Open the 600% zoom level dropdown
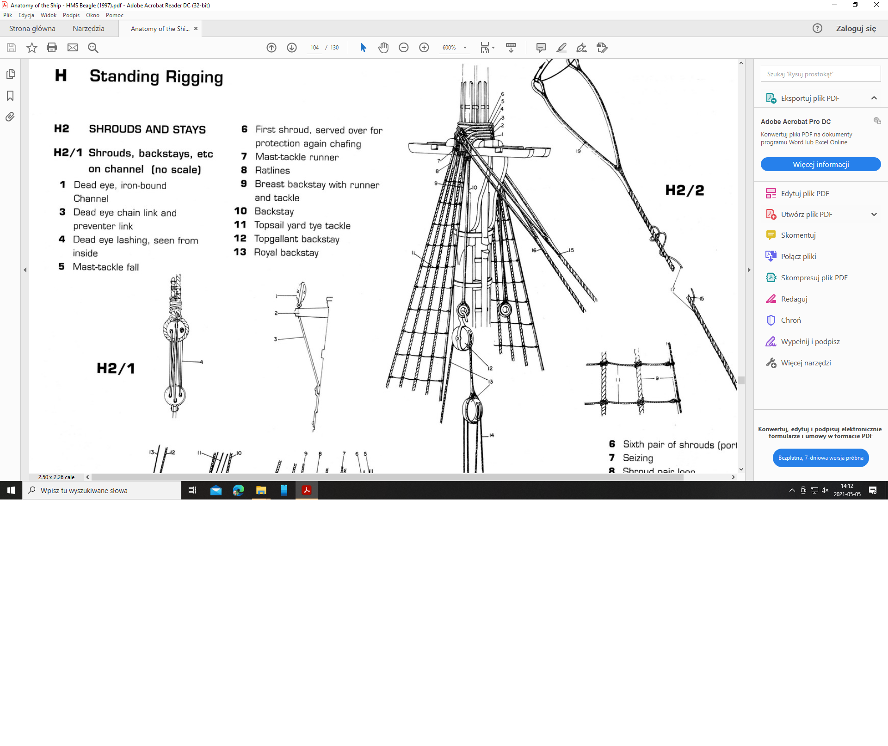888x746 pixels. point(465,48)
